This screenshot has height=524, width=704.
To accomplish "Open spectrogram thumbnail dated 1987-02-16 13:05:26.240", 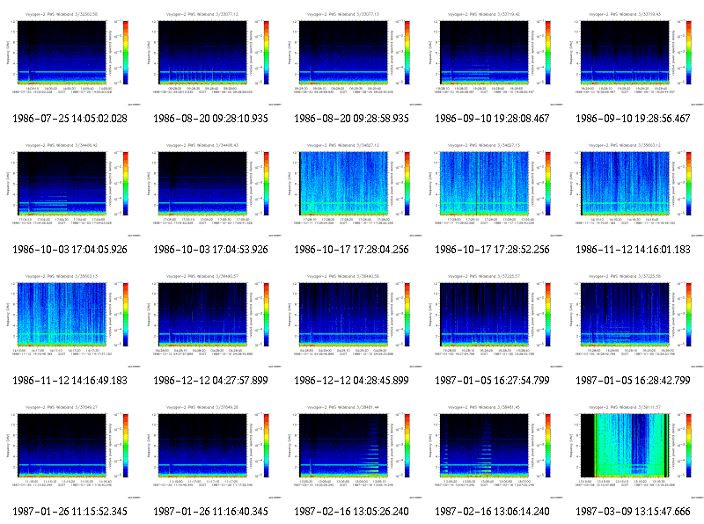I will pos(351,451).
